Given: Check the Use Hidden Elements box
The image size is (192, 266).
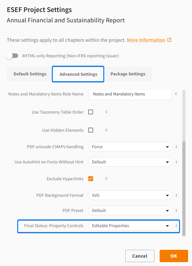Looking at the screenshot, I should pyautogui.click(x=91, y=130).
